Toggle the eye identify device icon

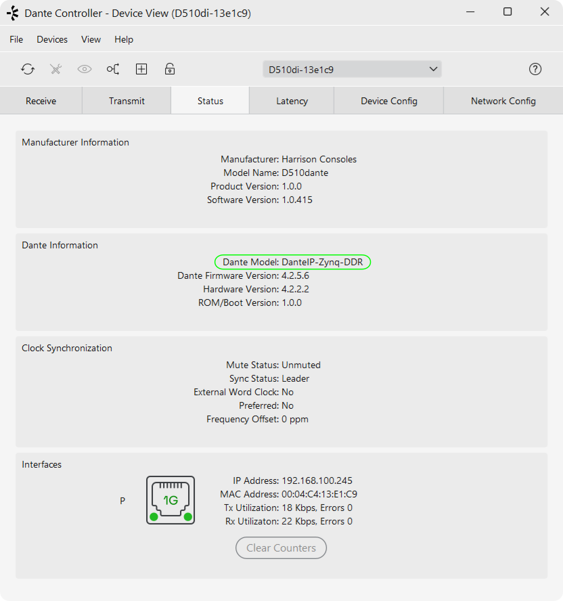tap(85, 70)
